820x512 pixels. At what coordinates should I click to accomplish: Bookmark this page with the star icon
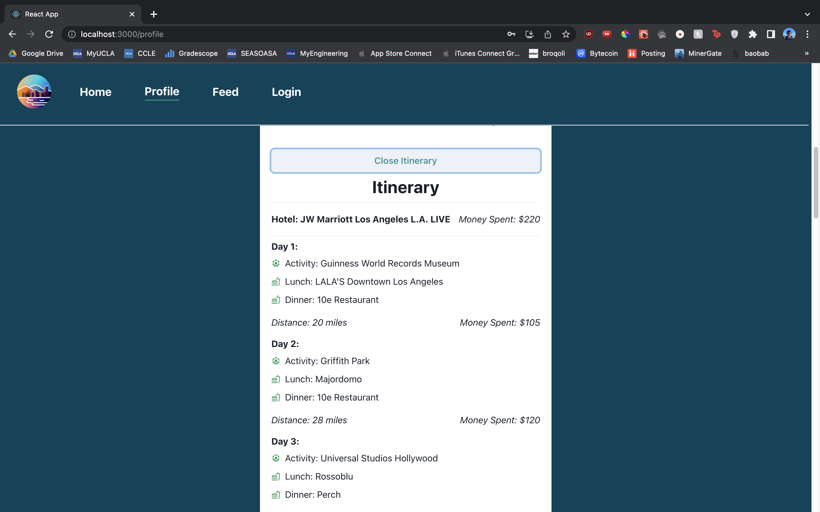(x=565, y=34)
